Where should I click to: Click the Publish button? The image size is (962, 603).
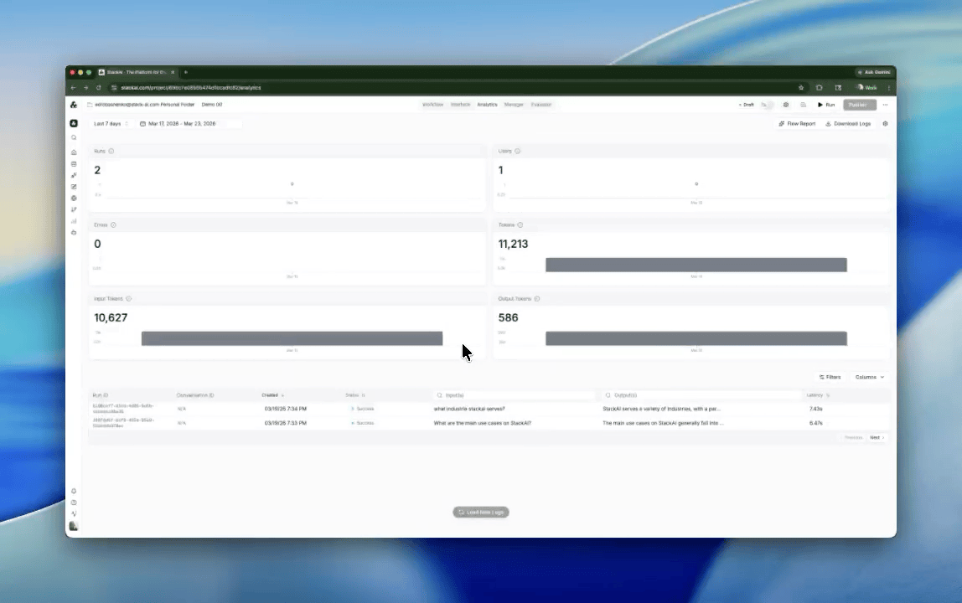[859, 105]
